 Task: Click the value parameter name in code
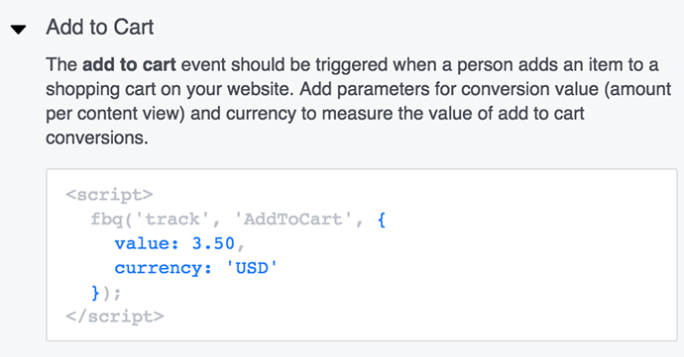click(147, 243)
